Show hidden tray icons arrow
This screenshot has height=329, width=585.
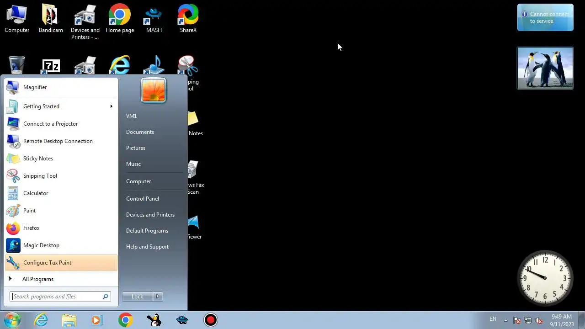coord(505,320)
